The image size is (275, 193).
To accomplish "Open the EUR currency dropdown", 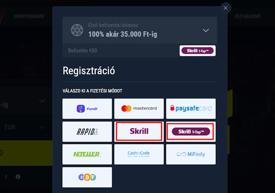I will point(25,127).
